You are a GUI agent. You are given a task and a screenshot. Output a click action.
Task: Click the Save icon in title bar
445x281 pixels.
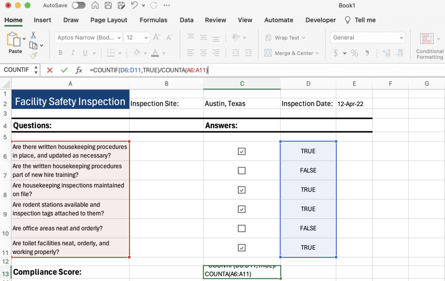pyautogui.click(x=108, y=5)
